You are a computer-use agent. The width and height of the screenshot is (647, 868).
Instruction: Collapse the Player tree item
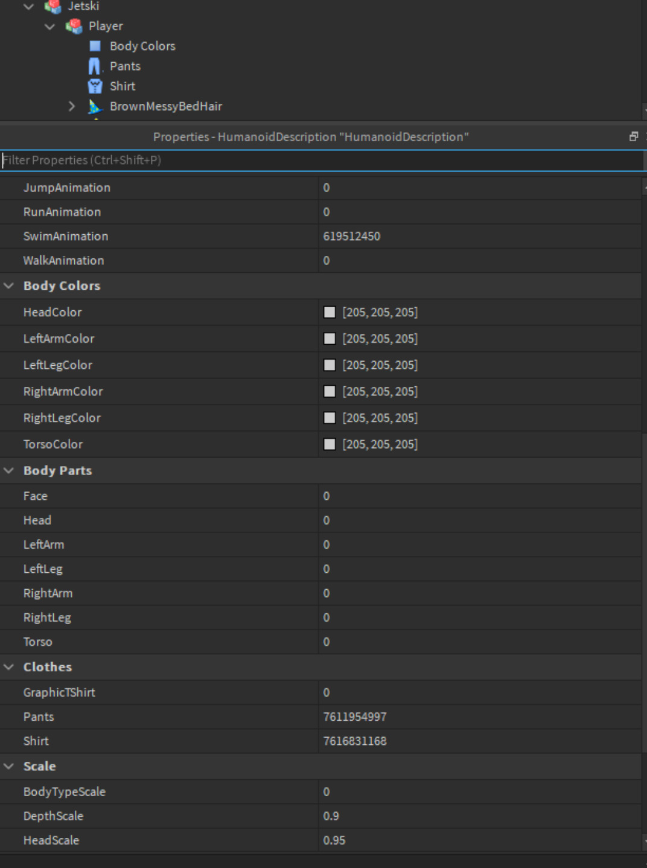point(49,26)
